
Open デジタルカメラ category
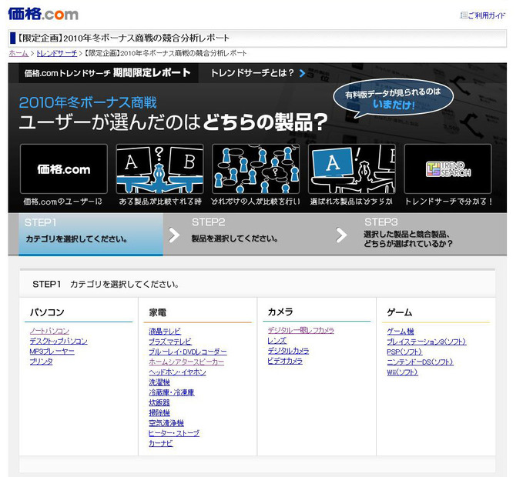pyautogui.click(x=288, y=351)
